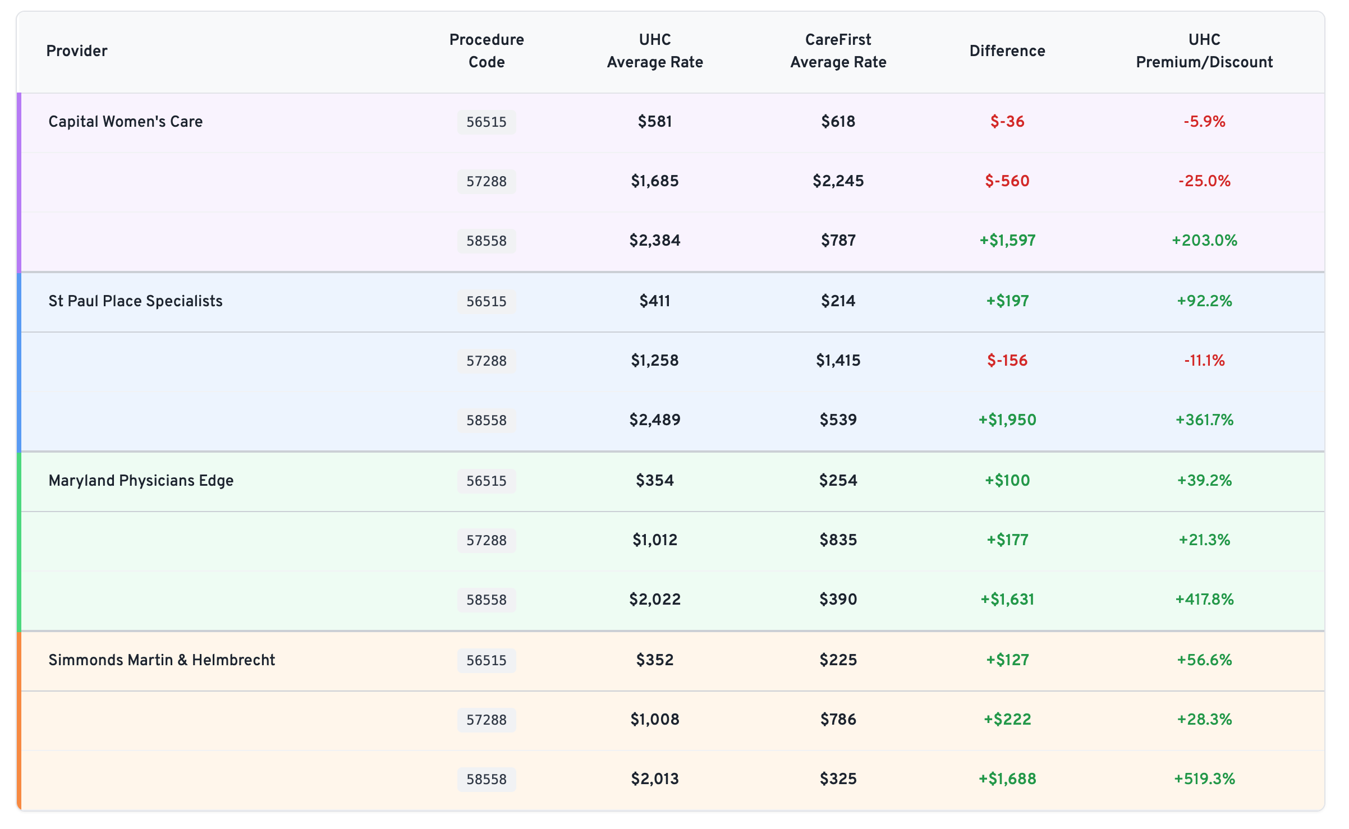Click the code badge next to $2,022
Image resolution: width=1349 pixels, height=829 pixels.
[x=487, y=600]
